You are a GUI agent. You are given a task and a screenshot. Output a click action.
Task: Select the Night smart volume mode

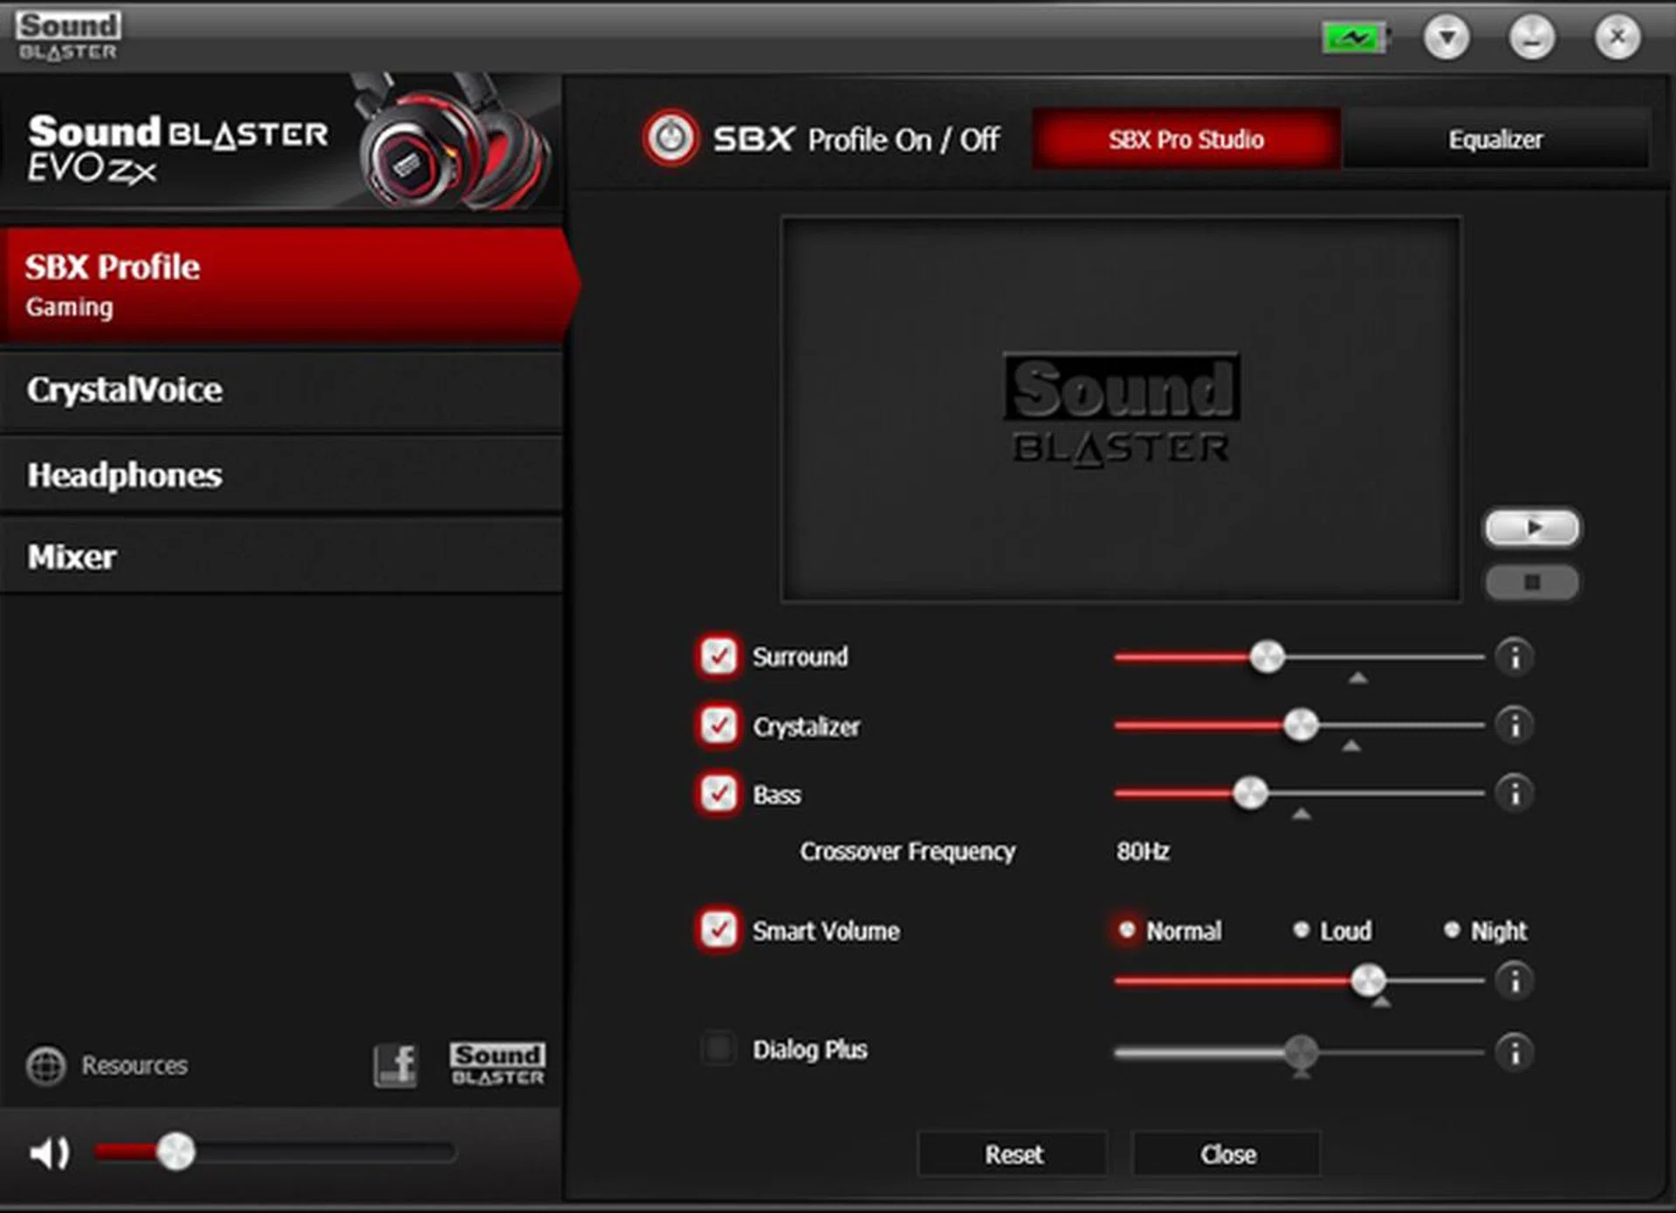coord(1452,930)
